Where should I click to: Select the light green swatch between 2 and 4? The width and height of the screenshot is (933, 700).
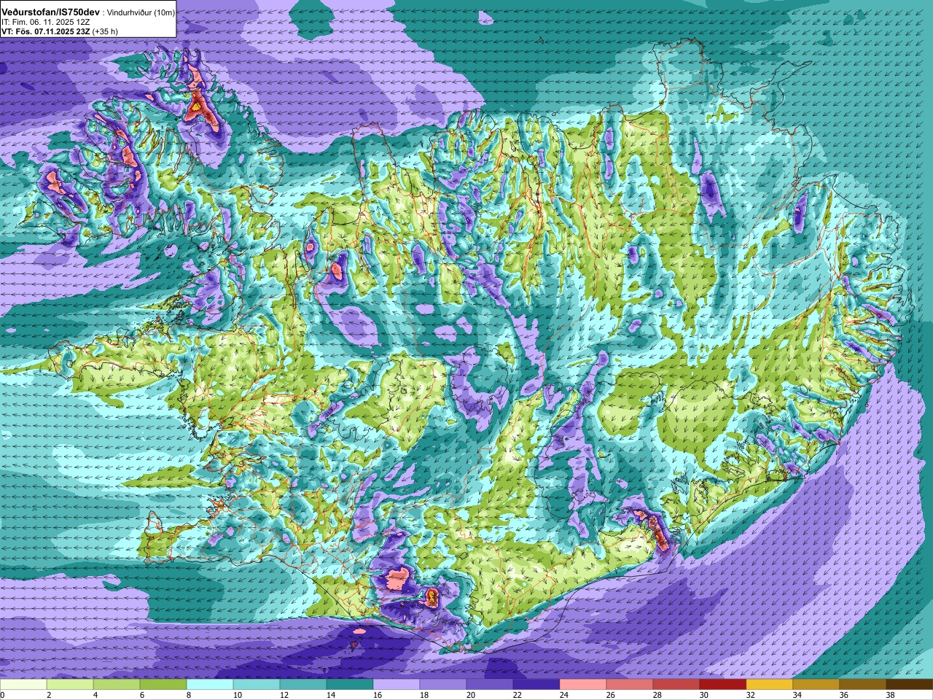[70, 685]
